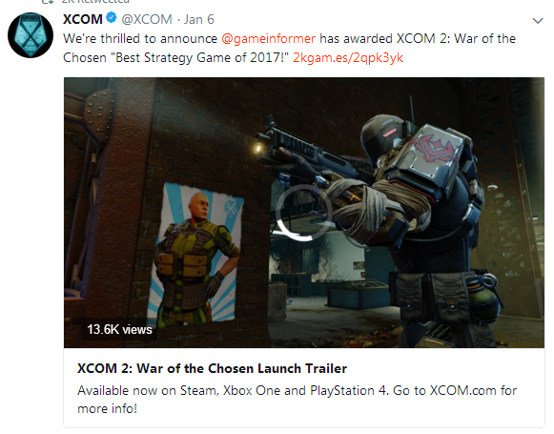Click the retweet icon above the tweet
This screenshot has height=434, width=554.
click(x=48, y=1)
